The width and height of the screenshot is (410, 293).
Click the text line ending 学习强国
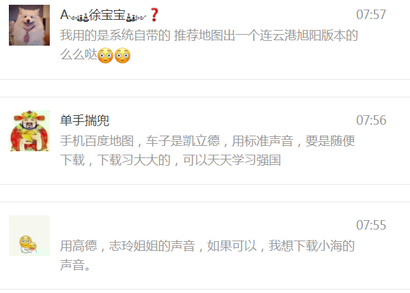[171, 160]
